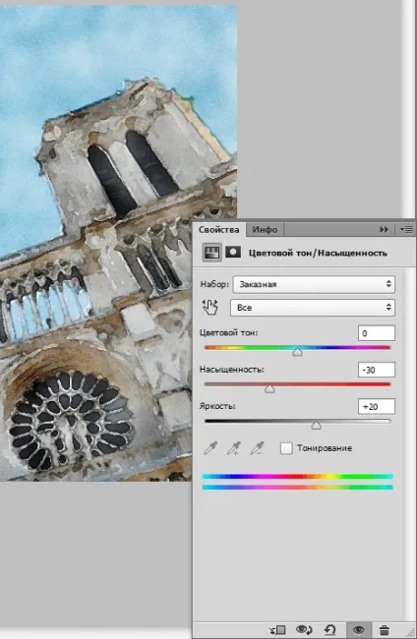Viewport: 417px width, 639px height.
Task: View the previous adjustment state
Action: [304, 630]
